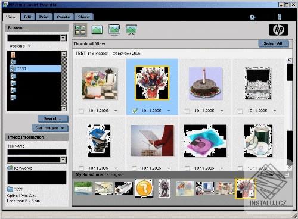Image resolution: width=298 pixels, height=219 pixels.
Task: Open the full screen view icon
Action: pyautogui.click(x=114, y=30)
